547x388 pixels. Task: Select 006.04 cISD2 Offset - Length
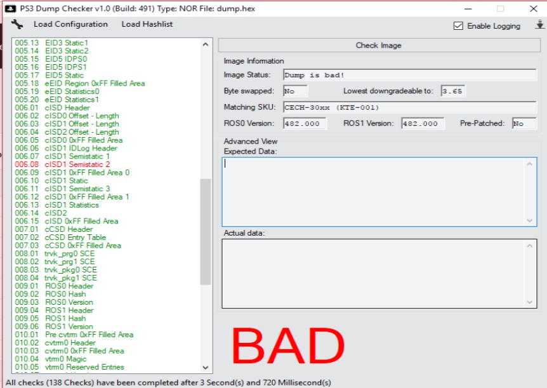pos(67,131)
